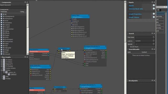Open the Inputs section link
The image size is (168, 94).
(x=131, y=5)
